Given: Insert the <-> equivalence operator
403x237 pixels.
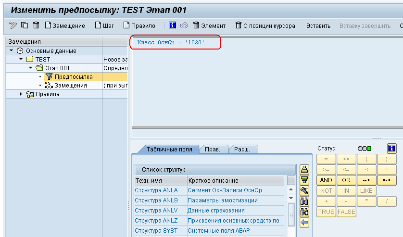Looking at the screenshot, I should pos(387,180).
